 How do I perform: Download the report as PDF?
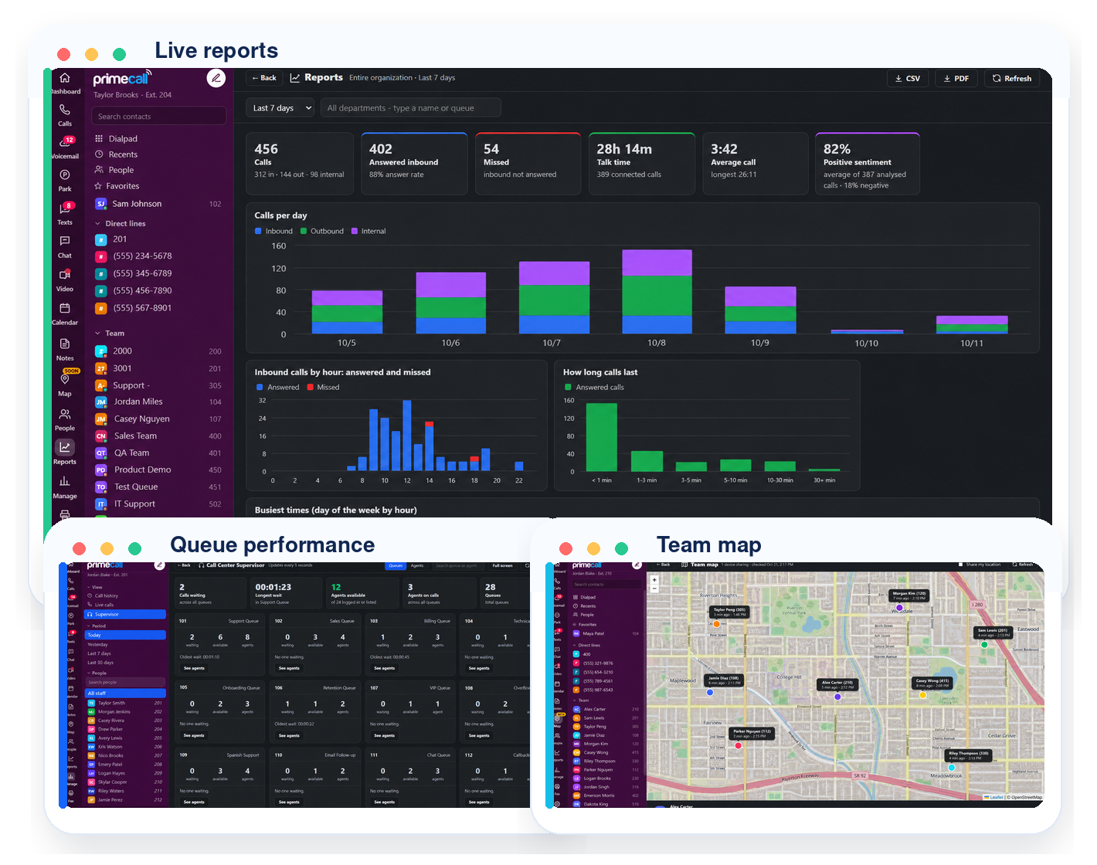tap(956, 78)
